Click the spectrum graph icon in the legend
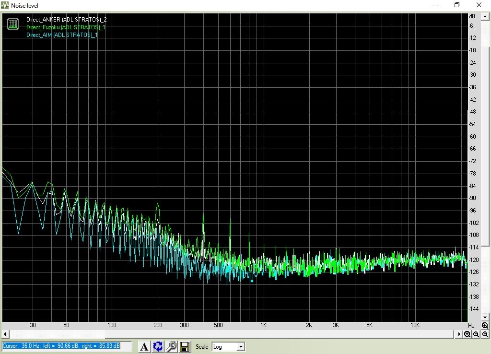491x354 pixels. tap(13, 24)
